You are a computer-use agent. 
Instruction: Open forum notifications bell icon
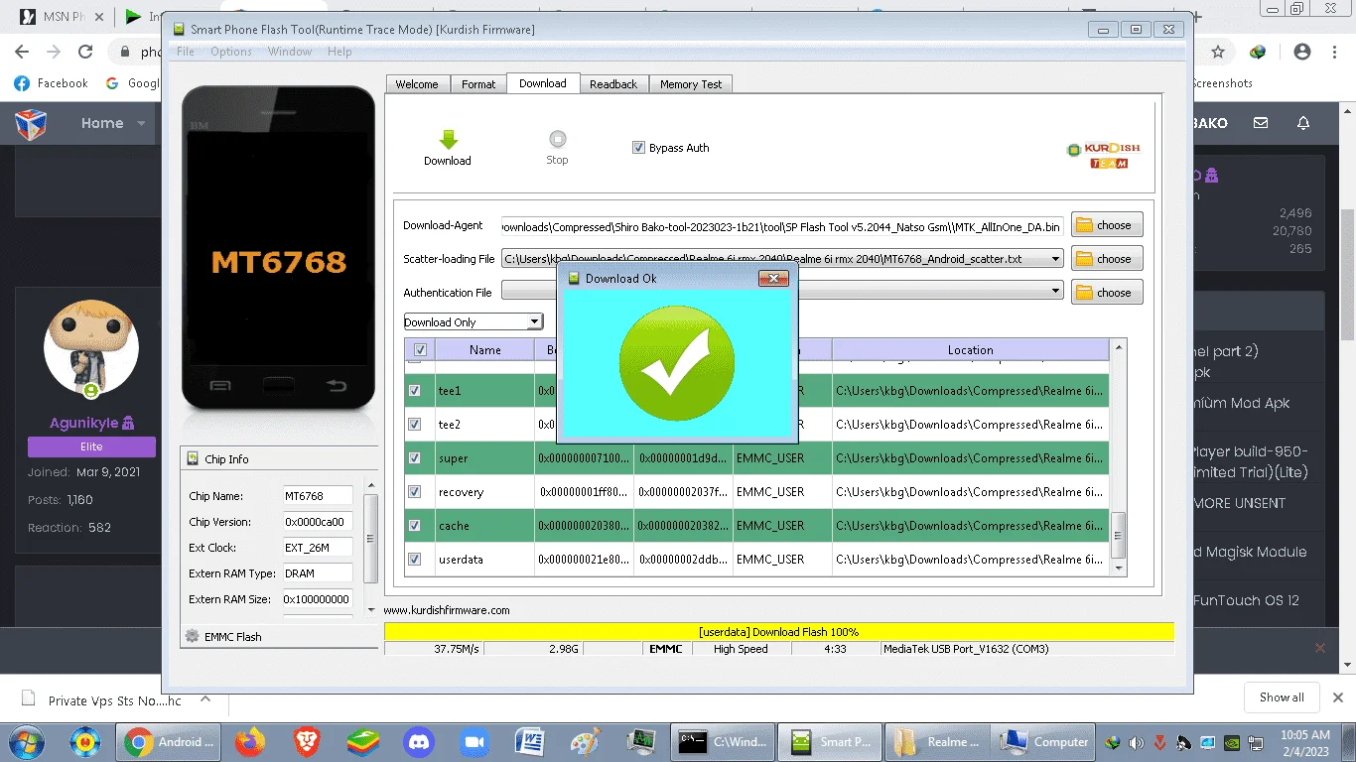1303,123
